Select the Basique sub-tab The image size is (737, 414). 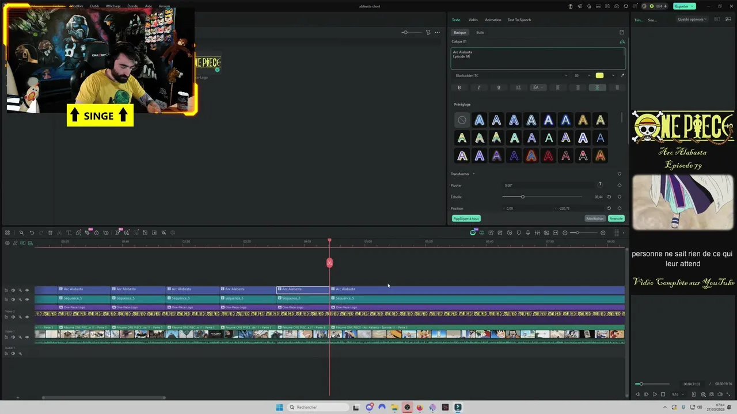pos(459,32)
